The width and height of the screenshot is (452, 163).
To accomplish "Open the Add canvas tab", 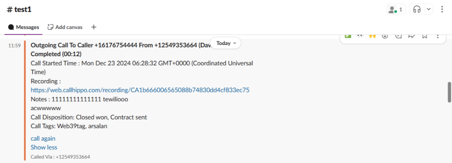I will pos(65,27).
